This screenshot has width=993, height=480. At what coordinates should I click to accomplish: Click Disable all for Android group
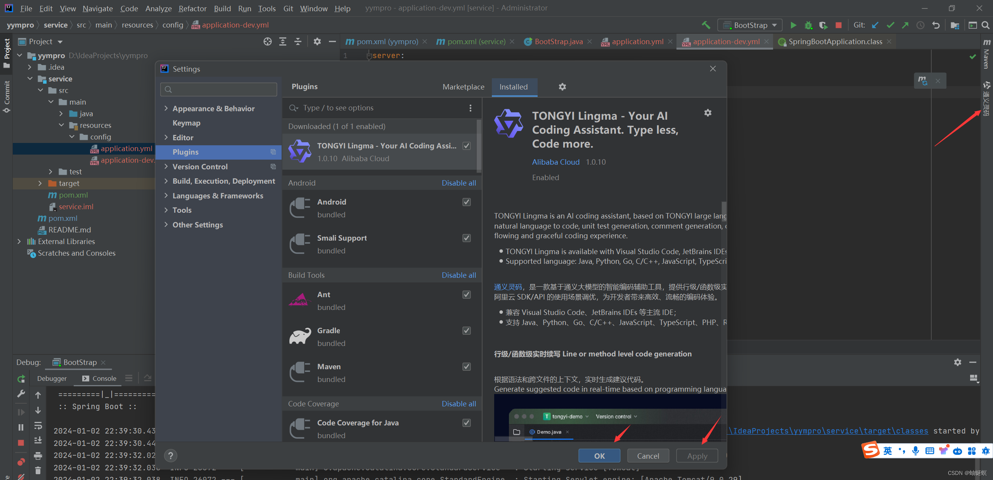click(x=459, y=183)
